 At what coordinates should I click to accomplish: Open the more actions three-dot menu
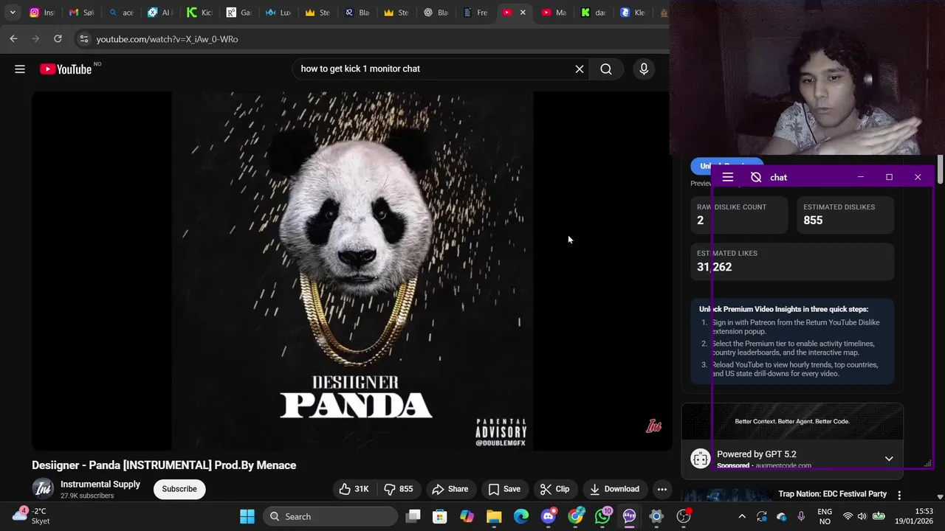pos(662,489)
